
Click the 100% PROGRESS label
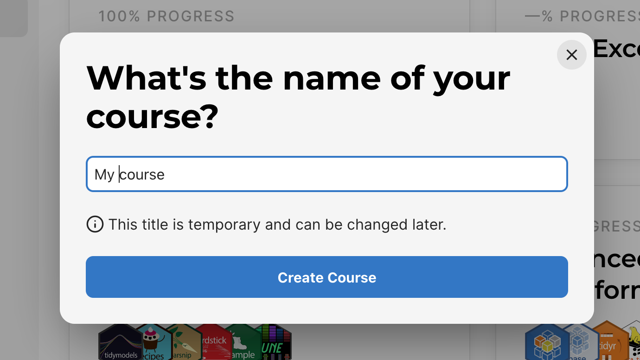[x=166, y=16]
